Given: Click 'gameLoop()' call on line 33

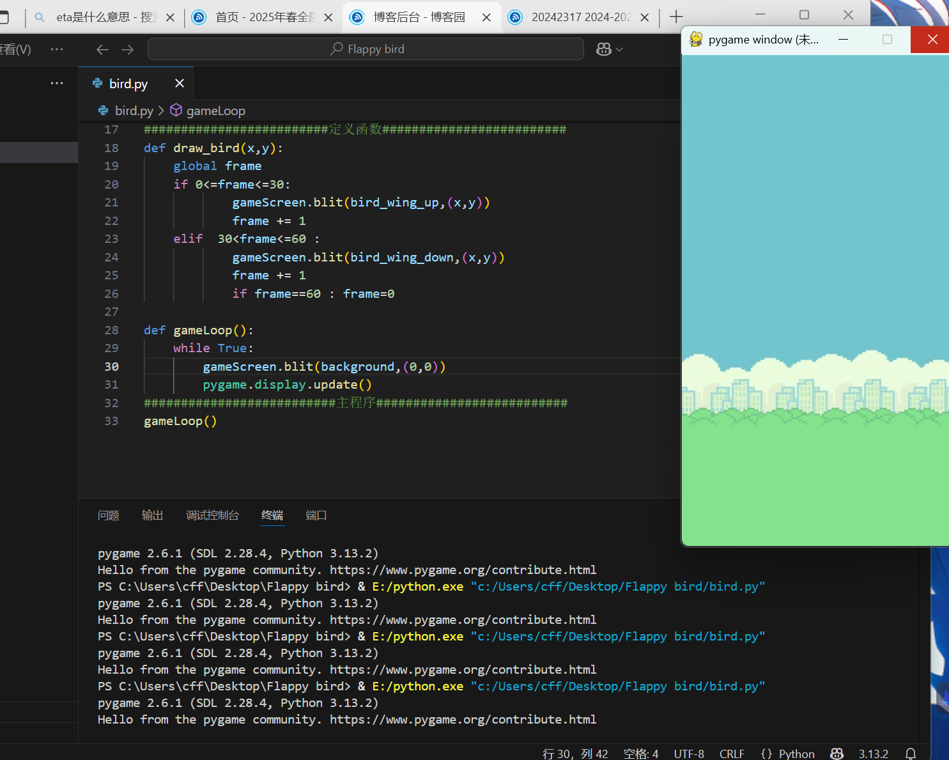Looking at the screenshot, I should pos(180,421).
